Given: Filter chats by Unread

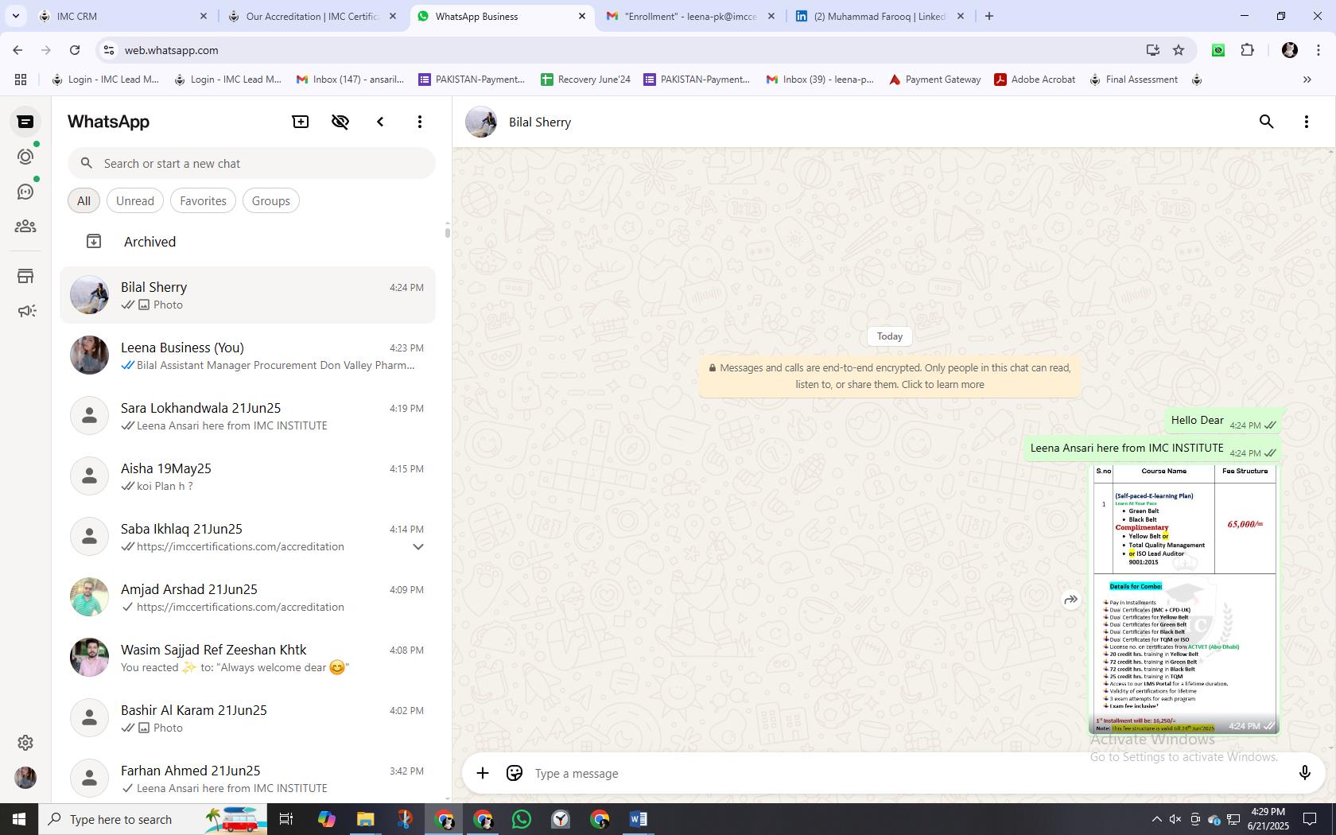Looking at the screenshot, I should 135,201.
